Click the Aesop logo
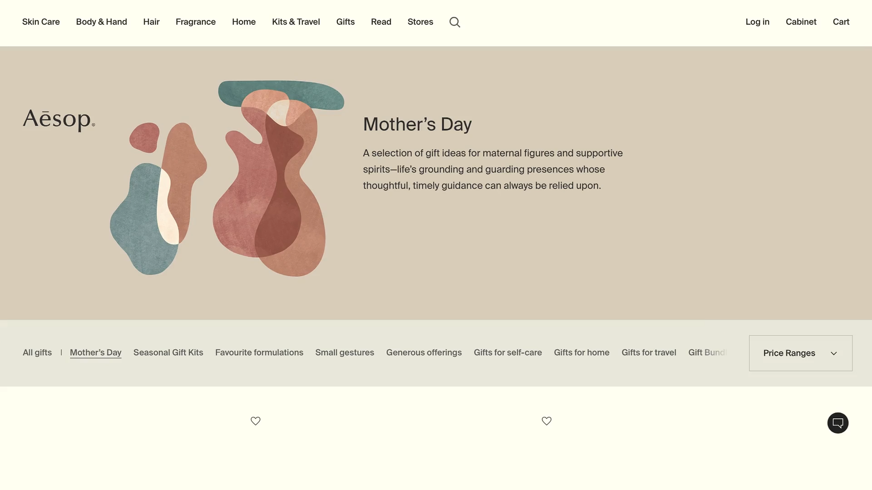Image resolution: width=872 pixels, height=490 pixels. coord(59,120)
